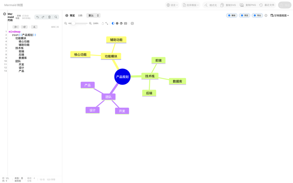Image resolution: width=293 pixels, height=183 pixels.
Task: Open the 选择模版 template dropdown
Action: click(190, 5)
